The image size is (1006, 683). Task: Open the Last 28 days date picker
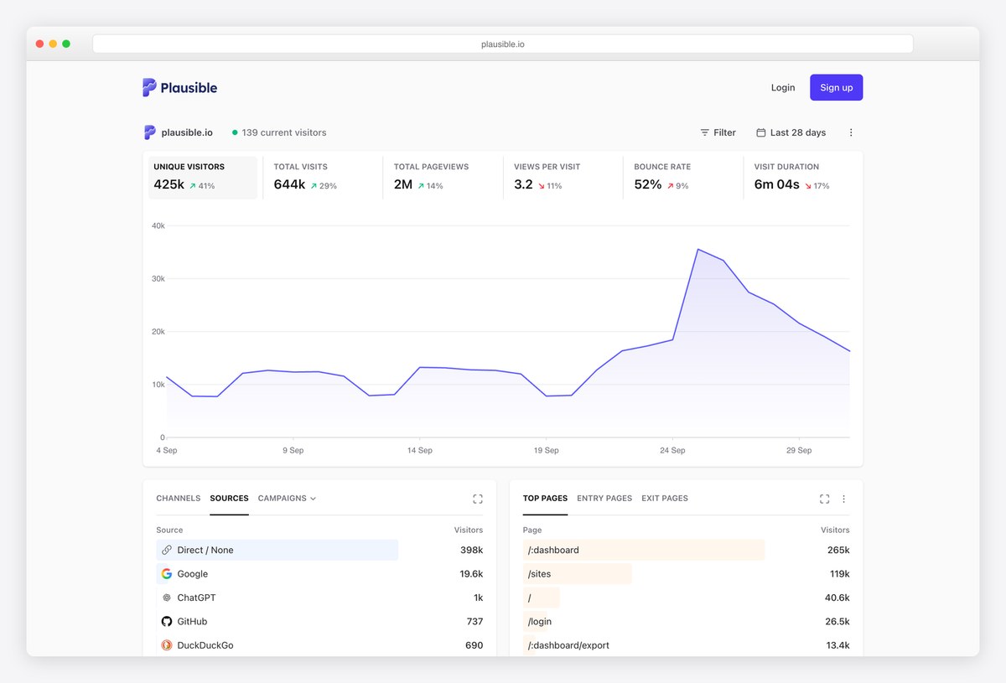(x=791, y=132)
